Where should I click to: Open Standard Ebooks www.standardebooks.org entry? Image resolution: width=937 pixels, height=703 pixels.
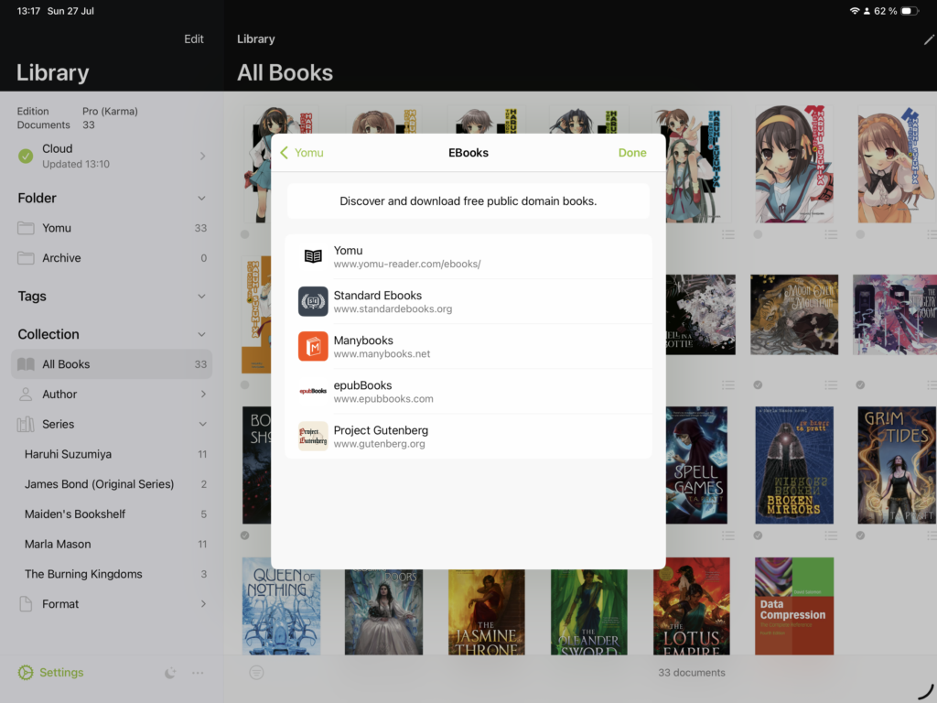click(x=468, y=301)
